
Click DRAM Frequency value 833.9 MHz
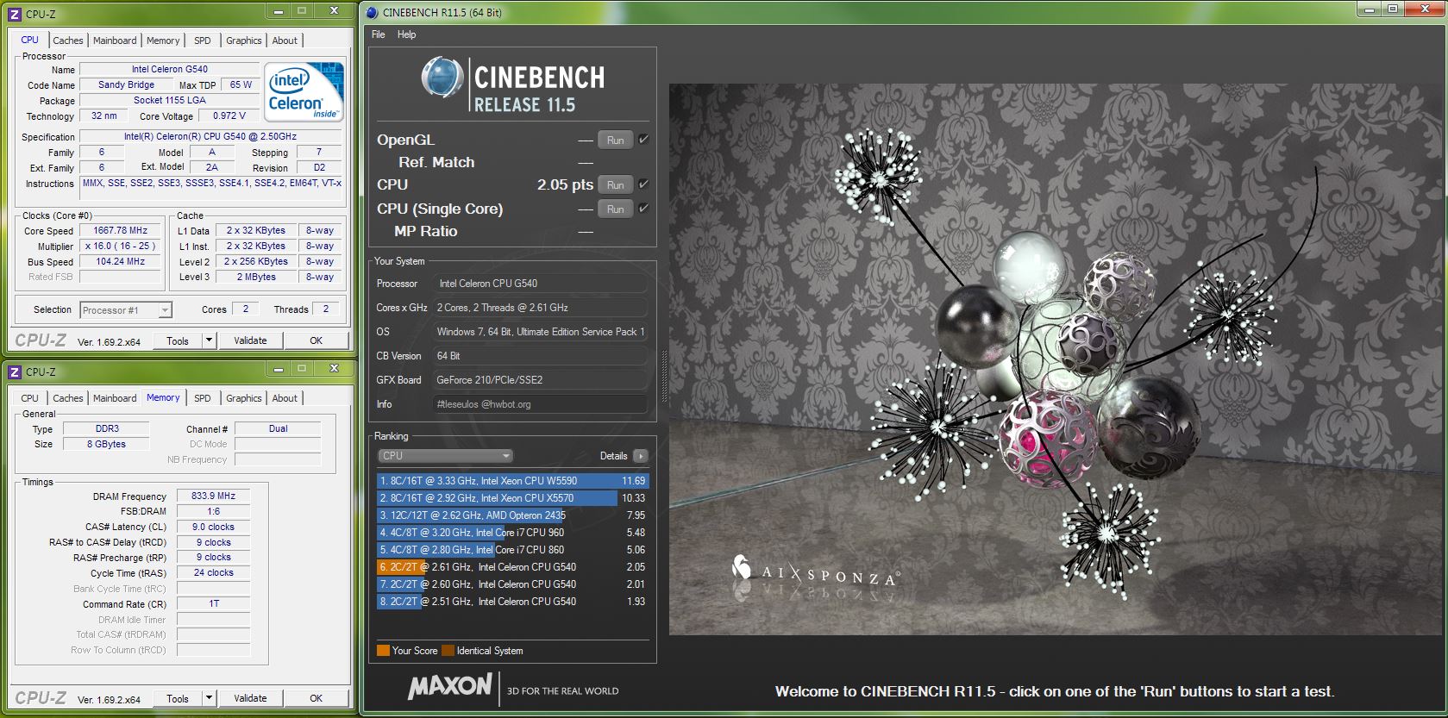pyautogui.click(x=214, y=496)
